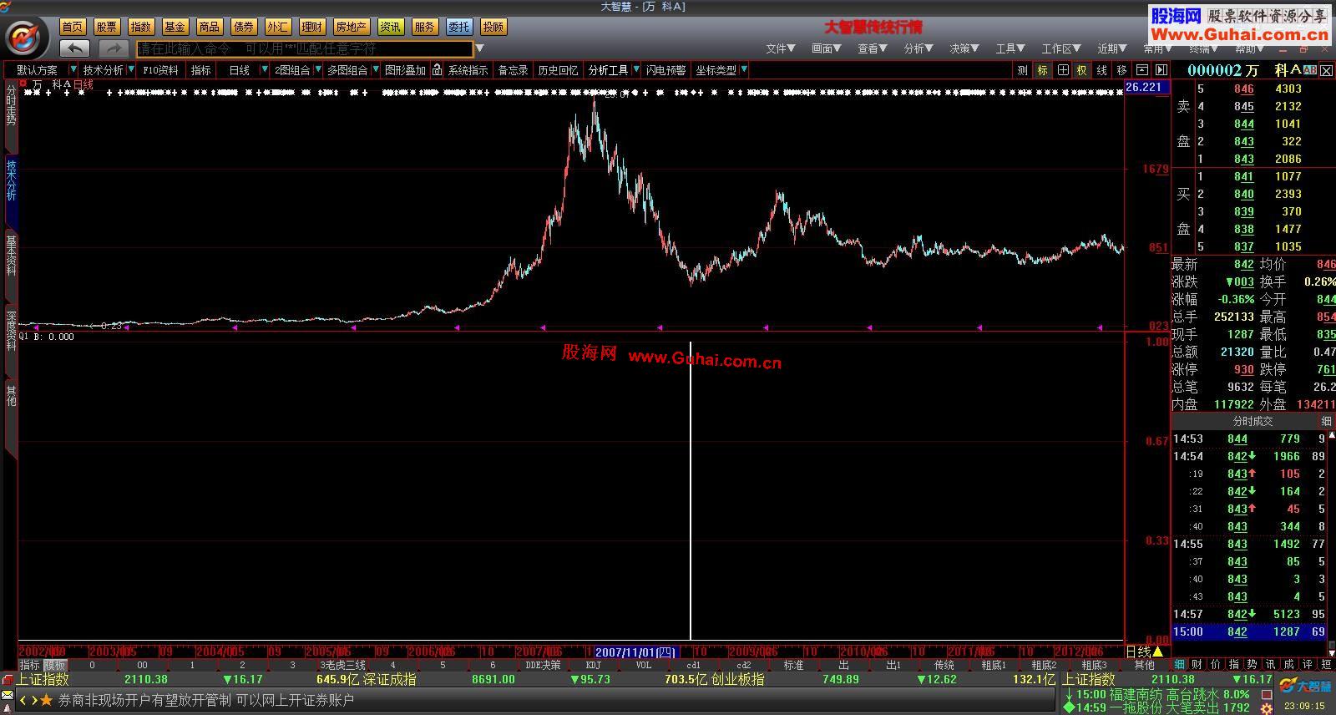Screen dimensions: 1336x715
Task: Select the 势 tab in the bottom right panel
Action: (x=1252, y=664)
